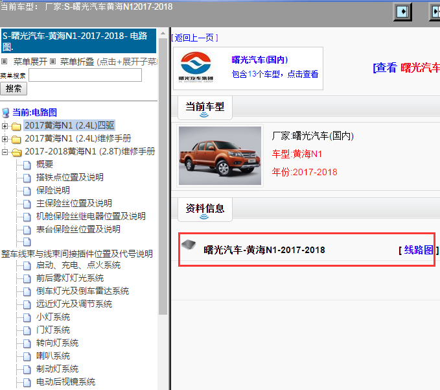Viewport: 440px width, 390px height.
Task: Click the 资料信息 tab header
Action: 205,210
